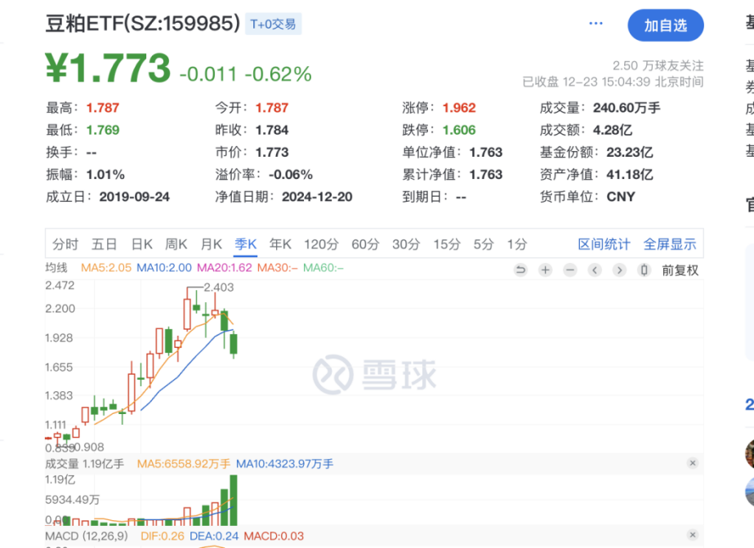Click the tallest green volume bar
Viewport: 754px width, 548px height.
pos(234,500)
